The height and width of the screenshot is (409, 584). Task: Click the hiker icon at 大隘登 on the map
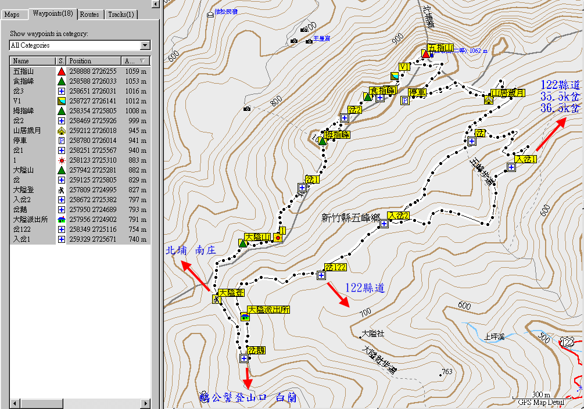216,300
